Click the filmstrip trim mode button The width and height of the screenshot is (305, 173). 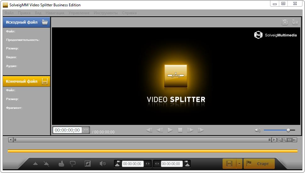229,164
